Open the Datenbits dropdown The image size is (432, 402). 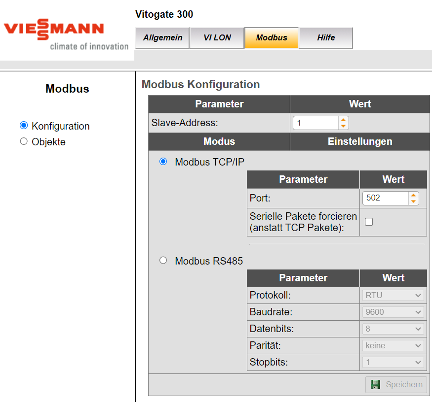pos(393,329)
